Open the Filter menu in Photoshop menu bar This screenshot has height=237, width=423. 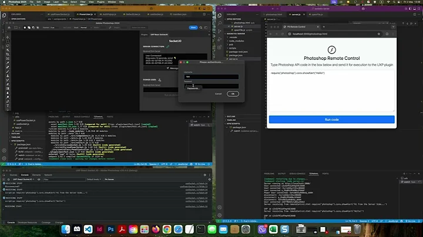(x=83, y=2)
